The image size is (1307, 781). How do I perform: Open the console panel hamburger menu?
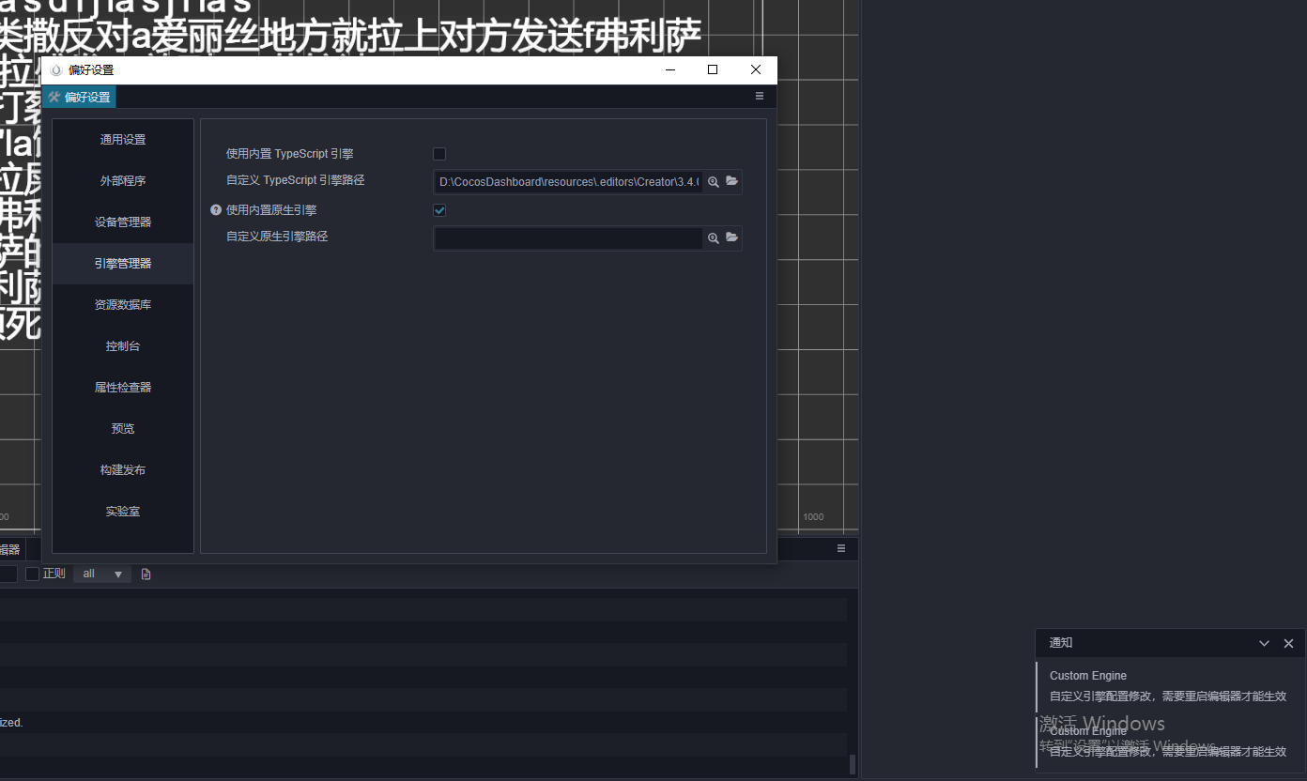pos(841,548)
